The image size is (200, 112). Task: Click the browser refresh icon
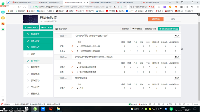coord(19,7)
